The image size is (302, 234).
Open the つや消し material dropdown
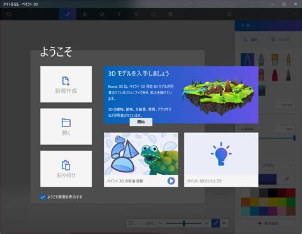point(277,165)
